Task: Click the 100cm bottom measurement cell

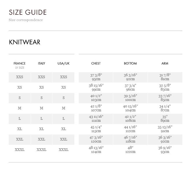Action: (130, 98)
